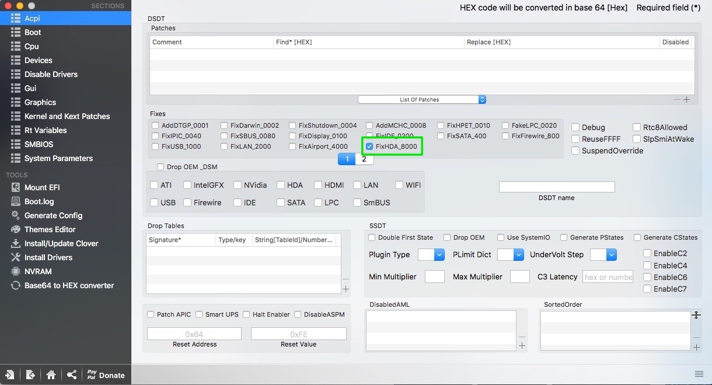The width and height of the screenshot is (712, 385).
Task: Open the Themes Editor tool
Action: (50, 229)
